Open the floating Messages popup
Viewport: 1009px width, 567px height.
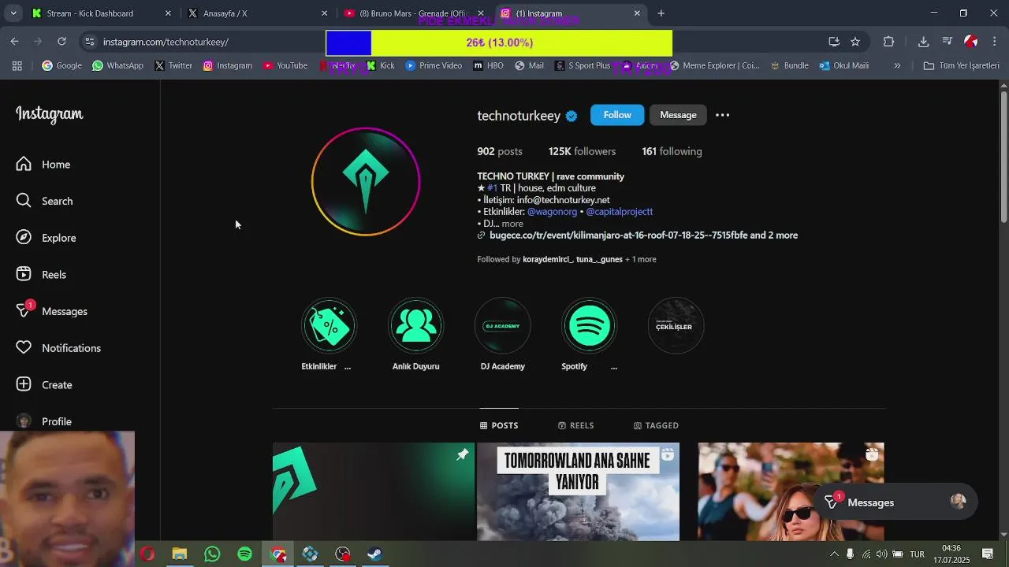click(895, 502)
